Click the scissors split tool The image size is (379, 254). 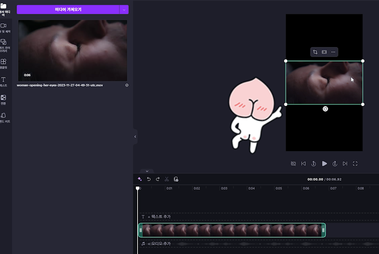tap(167, 179)
